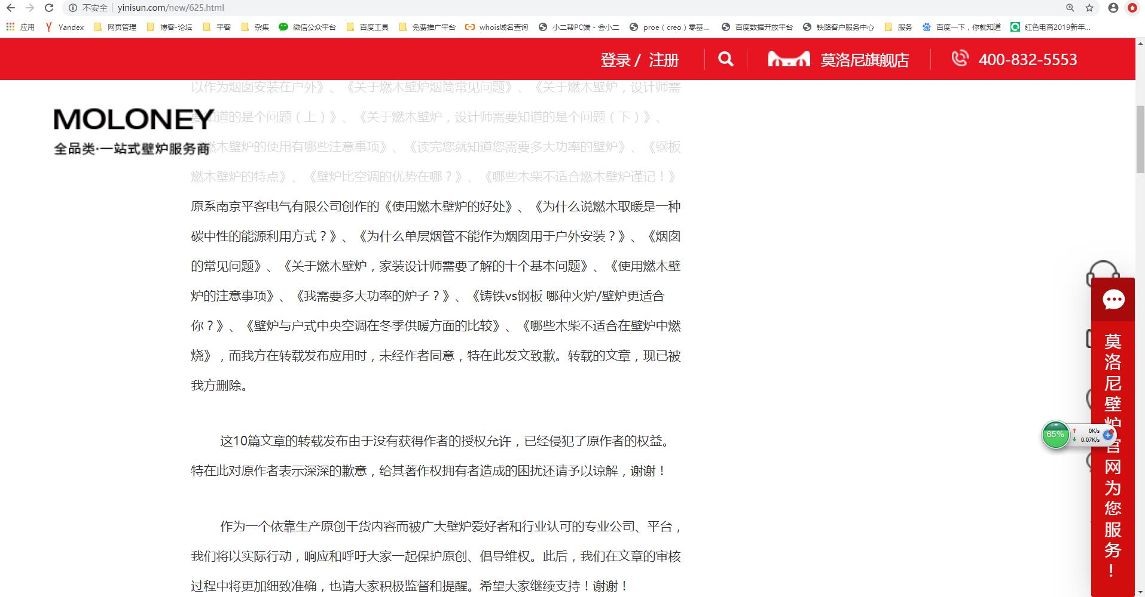The height and width of the screenshot is (597, 1145).
Task: Bookmark this page with star icon
Action: [x=1089, y=8]
